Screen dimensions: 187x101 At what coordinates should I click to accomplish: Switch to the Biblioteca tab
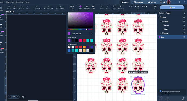pyautogui.click(x=138, y=2)
